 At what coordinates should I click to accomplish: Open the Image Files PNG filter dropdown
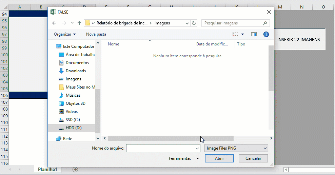click(x=236, y=148)
